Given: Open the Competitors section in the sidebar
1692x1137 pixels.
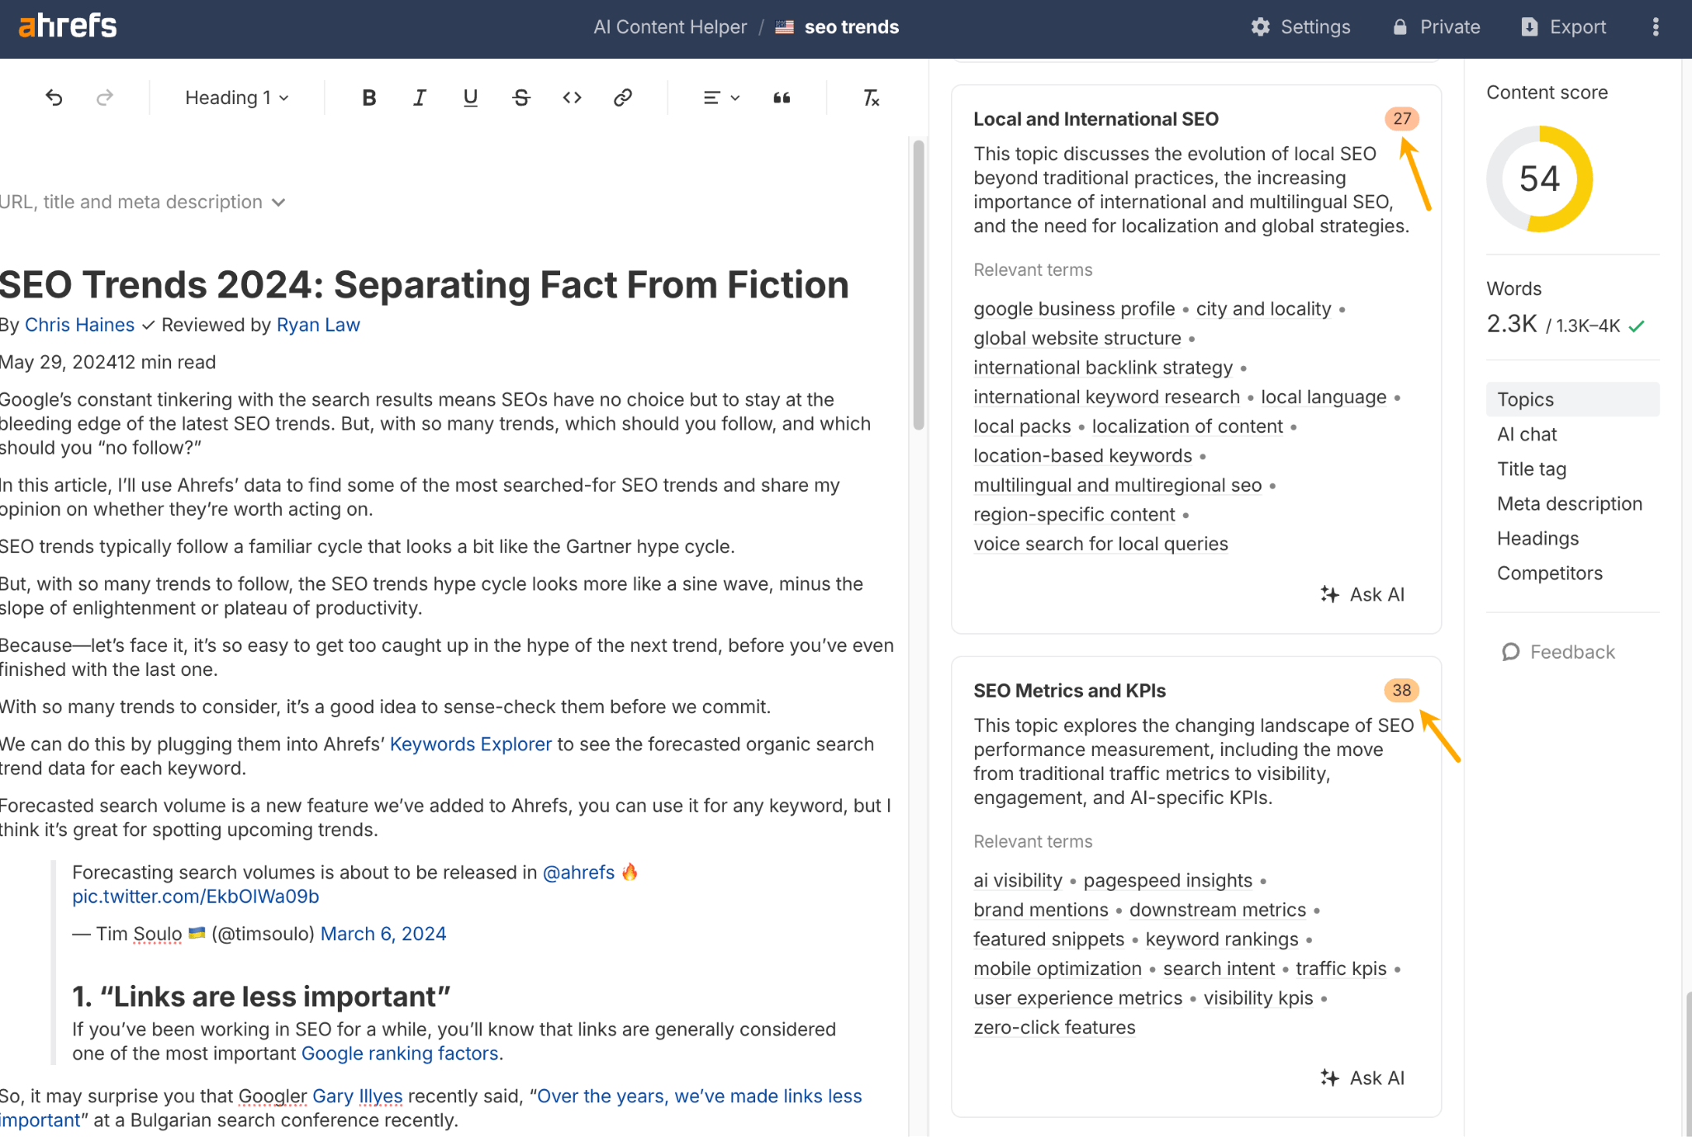Looking at the screenshot, I should (x=1550, y=573).
